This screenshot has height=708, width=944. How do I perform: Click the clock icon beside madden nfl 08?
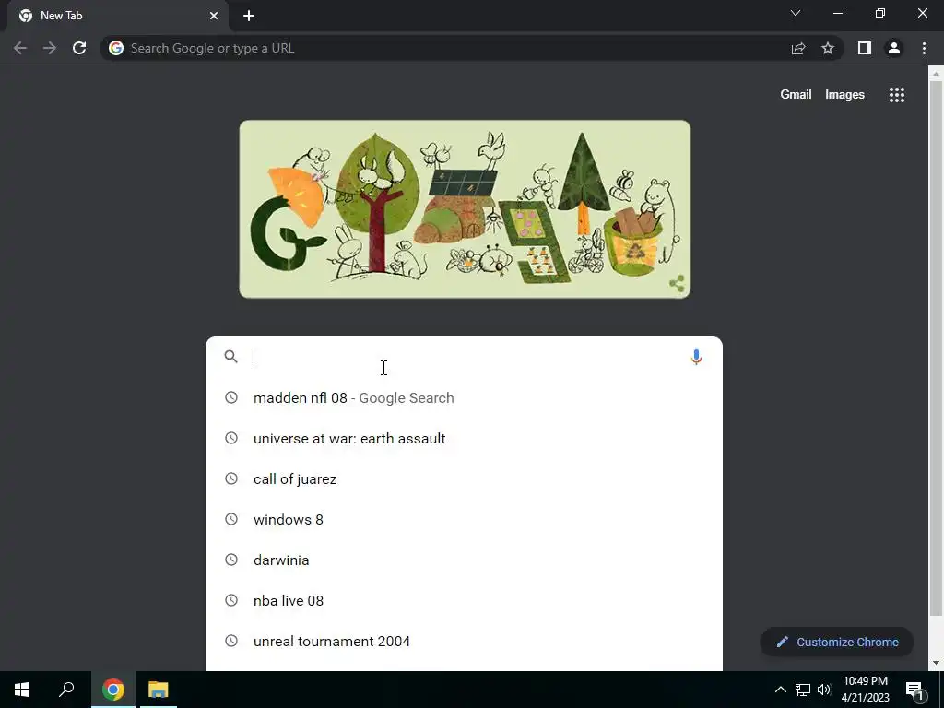click(x=231, y=397)
